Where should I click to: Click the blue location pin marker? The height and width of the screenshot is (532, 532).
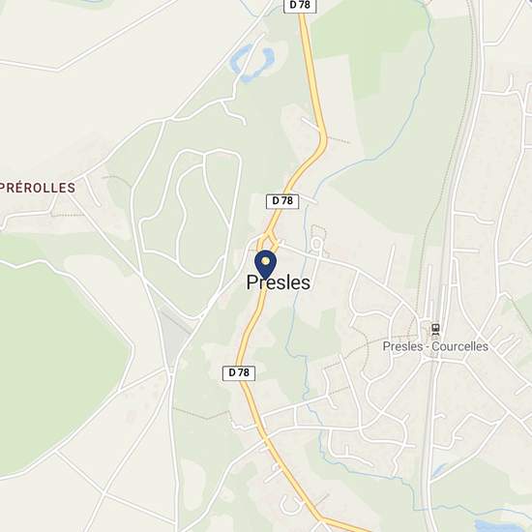tap(266, 265)
